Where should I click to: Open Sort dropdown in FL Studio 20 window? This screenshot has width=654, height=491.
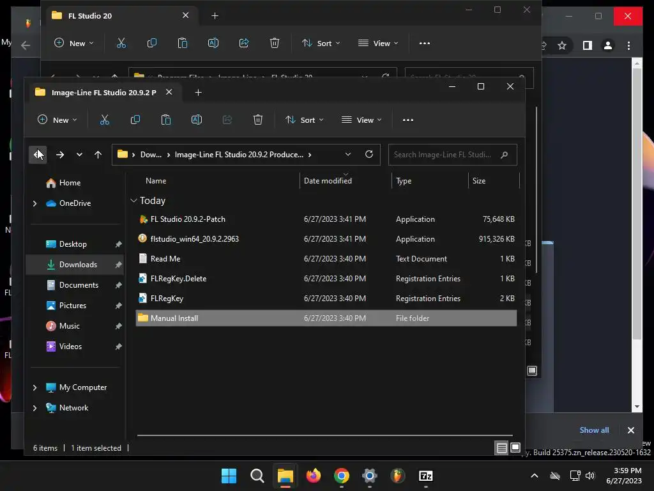[321, 43]
